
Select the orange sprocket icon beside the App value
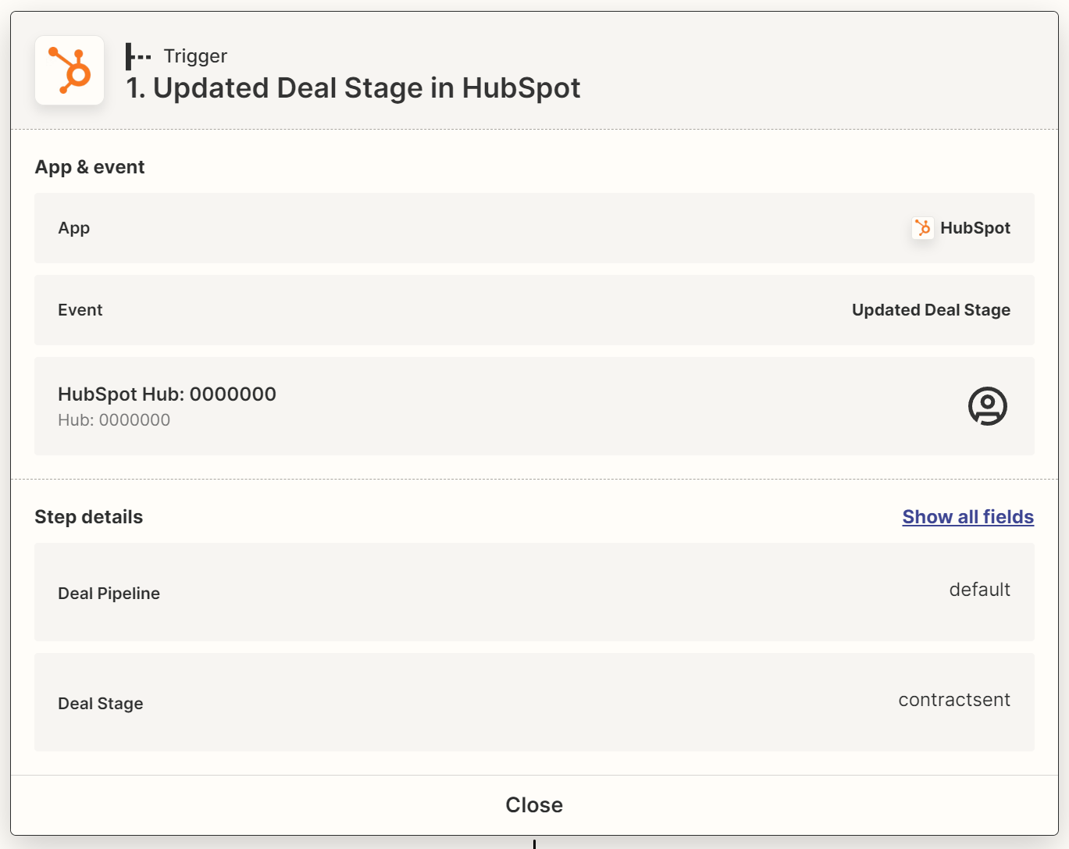pos(922,228)
